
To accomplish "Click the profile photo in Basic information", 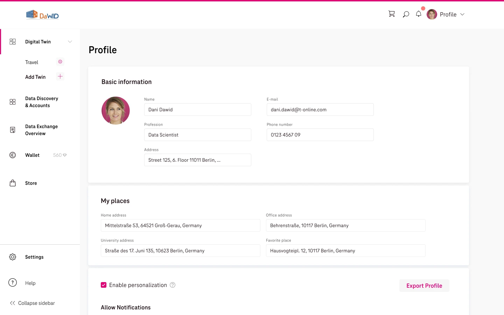I will coord(115,111).
